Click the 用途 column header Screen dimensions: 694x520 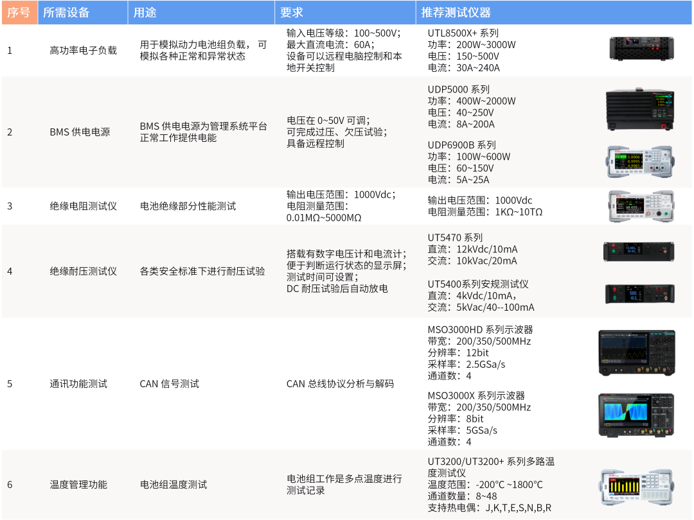click(201, 12)
